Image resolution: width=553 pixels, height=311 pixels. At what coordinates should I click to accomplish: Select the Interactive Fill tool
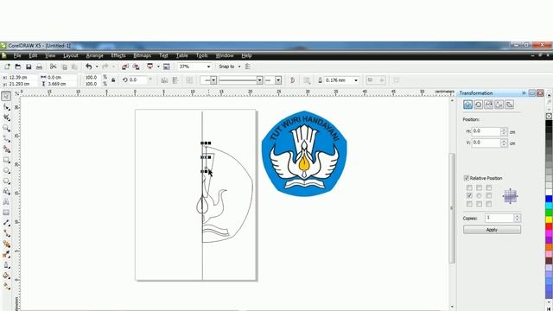pos(6,286)
